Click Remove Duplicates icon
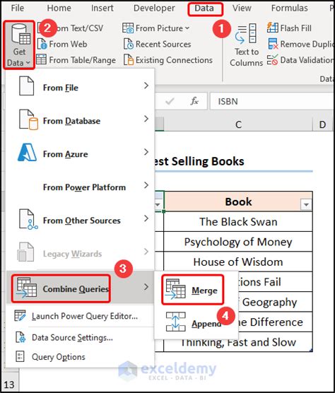Image resolution: width=335 pixels, height=393 pixels. click(273, 44)
